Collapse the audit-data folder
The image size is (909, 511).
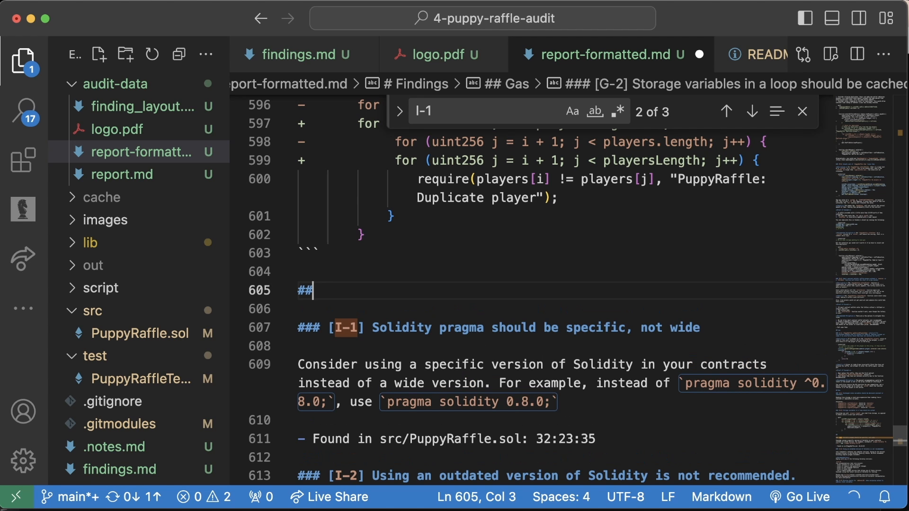coord(115,84)
